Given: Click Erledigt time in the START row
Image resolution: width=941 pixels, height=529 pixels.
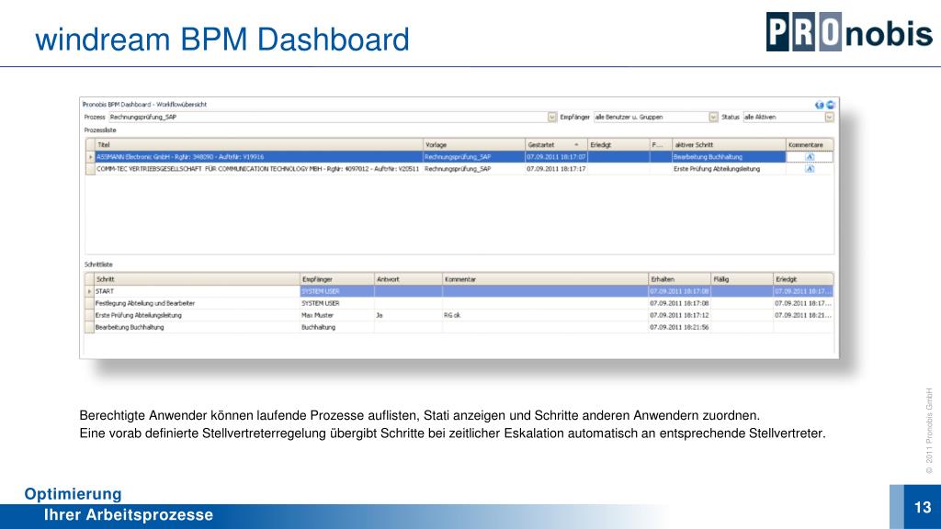Looking at the screenshot, I should click(x=803, y=291).
